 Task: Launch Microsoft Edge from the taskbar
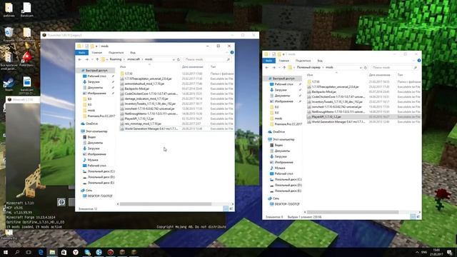(x=41, y=252)
